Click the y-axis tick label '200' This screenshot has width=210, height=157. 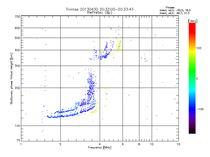18,88
